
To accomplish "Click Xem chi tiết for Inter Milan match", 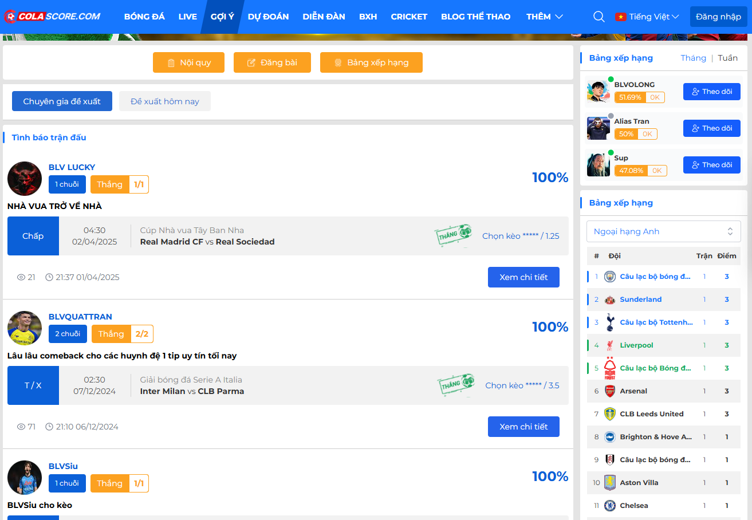I will pos(523,427).
